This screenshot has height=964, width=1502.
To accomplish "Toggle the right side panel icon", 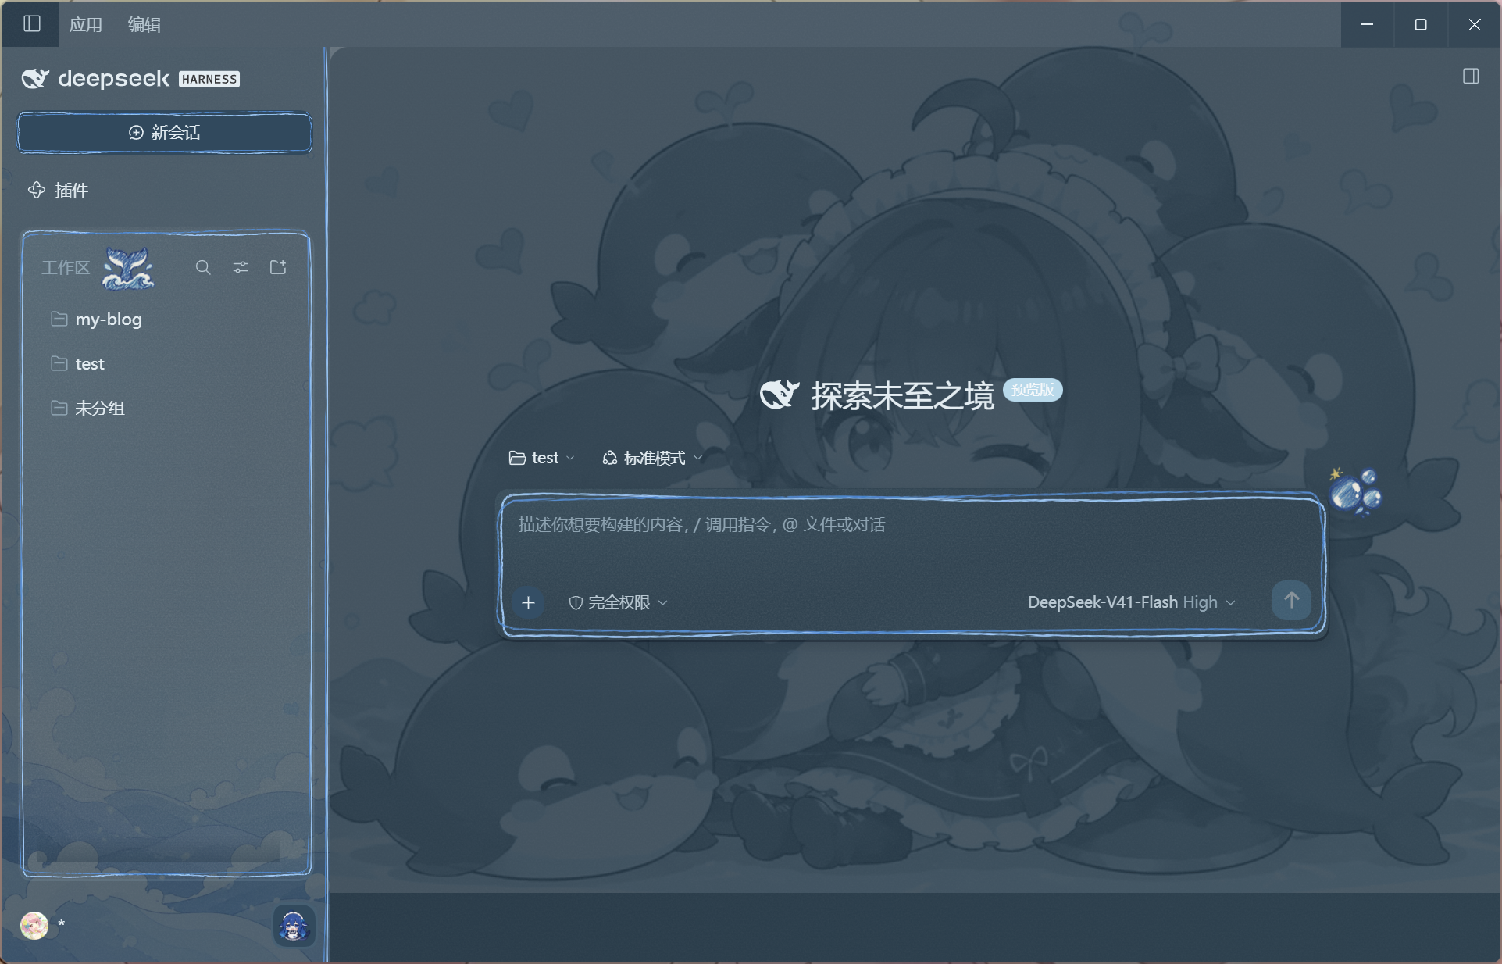I will tap(1471, 77).
